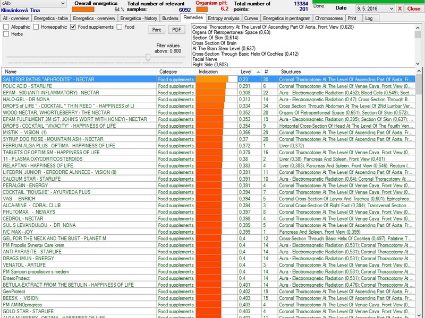
Task: Select row FOLIC ACID - STARLIFE
Action: tap(208, 86)
